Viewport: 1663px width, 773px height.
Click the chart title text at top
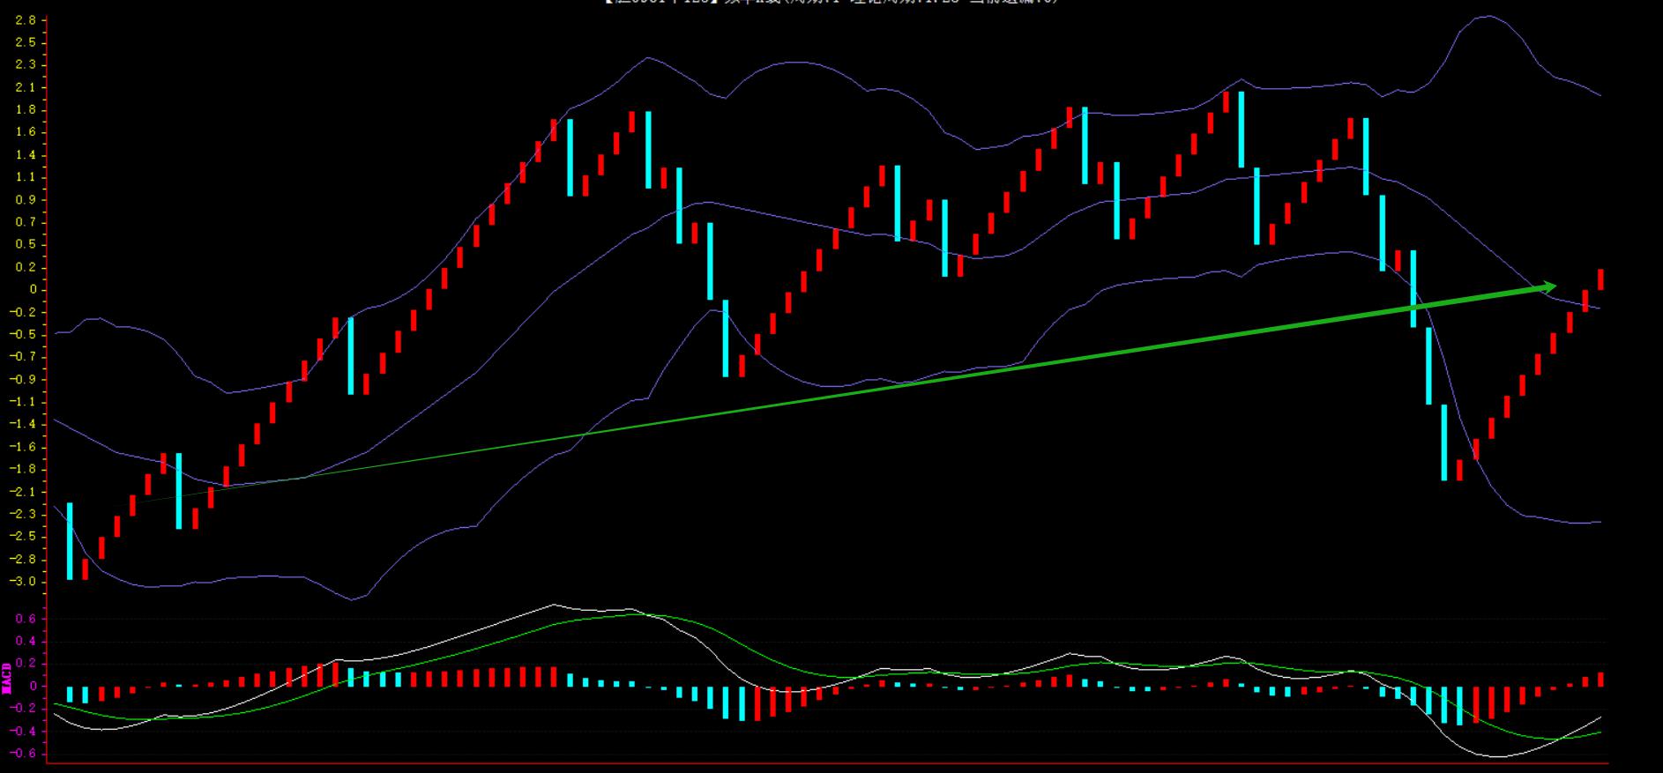pos(831,3)
